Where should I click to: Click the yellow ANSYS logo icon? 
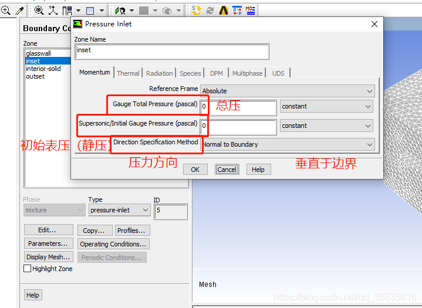(x=224, y=11)
